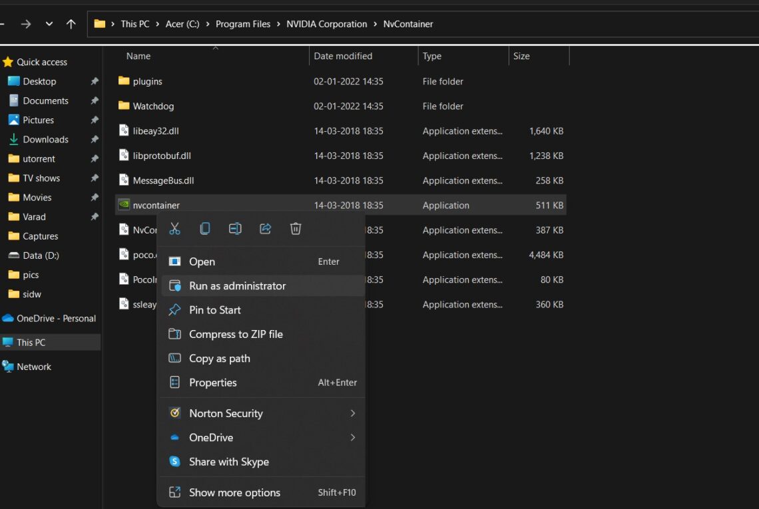759x509 pixels.
Task: Select the Cut icon in context menu
Action: [x=174, y=228]
